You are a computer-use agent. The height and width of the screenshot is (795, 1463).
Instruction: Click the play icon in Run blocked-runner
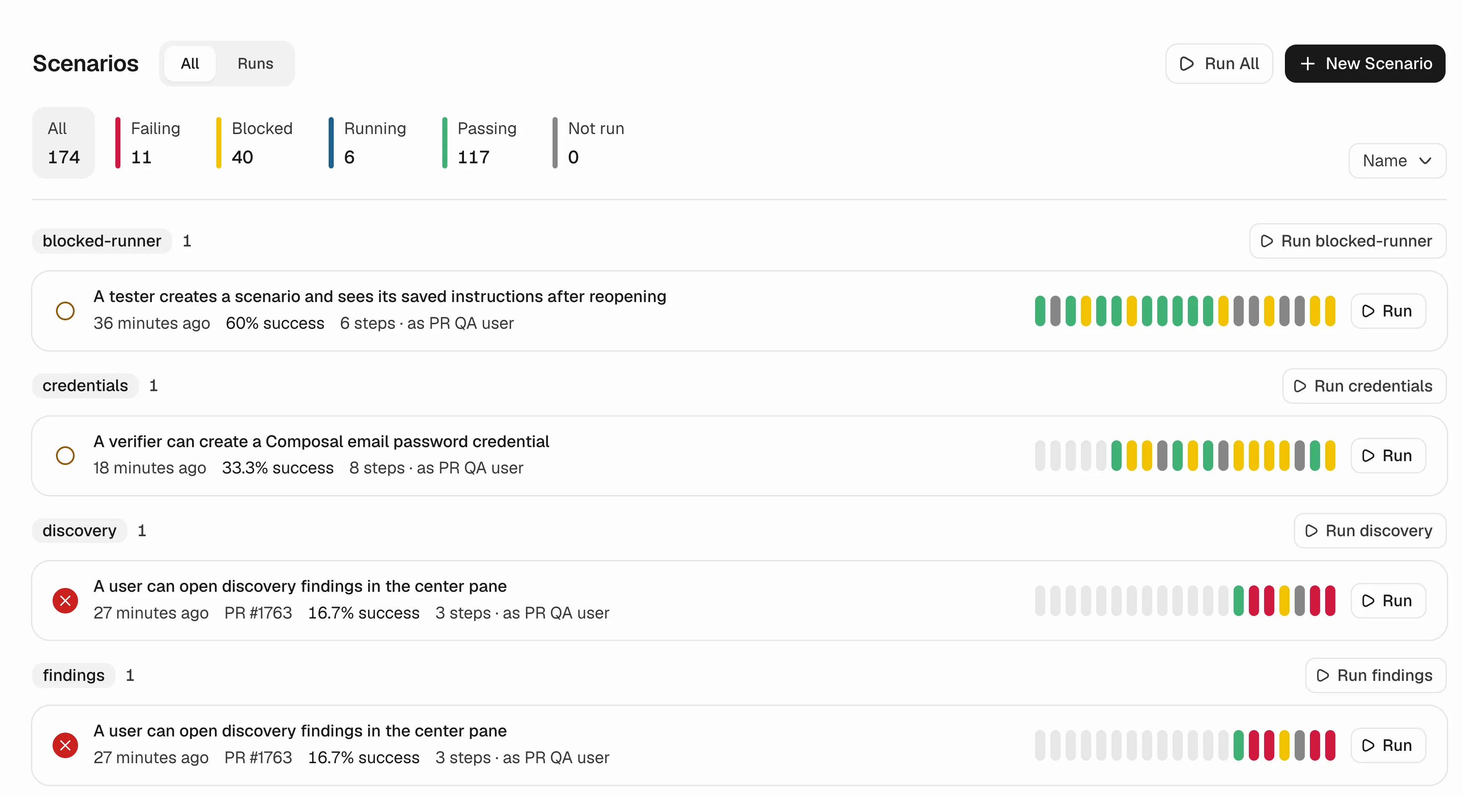pos(1267,241)
